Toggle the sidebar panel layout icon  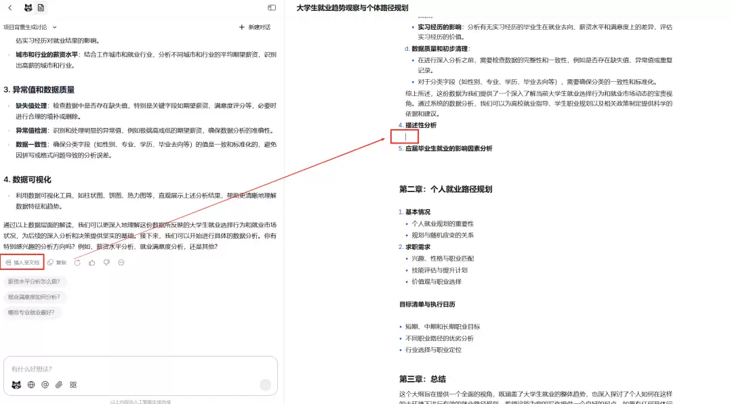[x=272, y=8]
